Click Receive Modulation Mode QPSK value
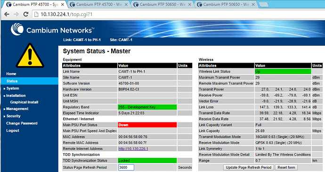 (x=278, y=143)
